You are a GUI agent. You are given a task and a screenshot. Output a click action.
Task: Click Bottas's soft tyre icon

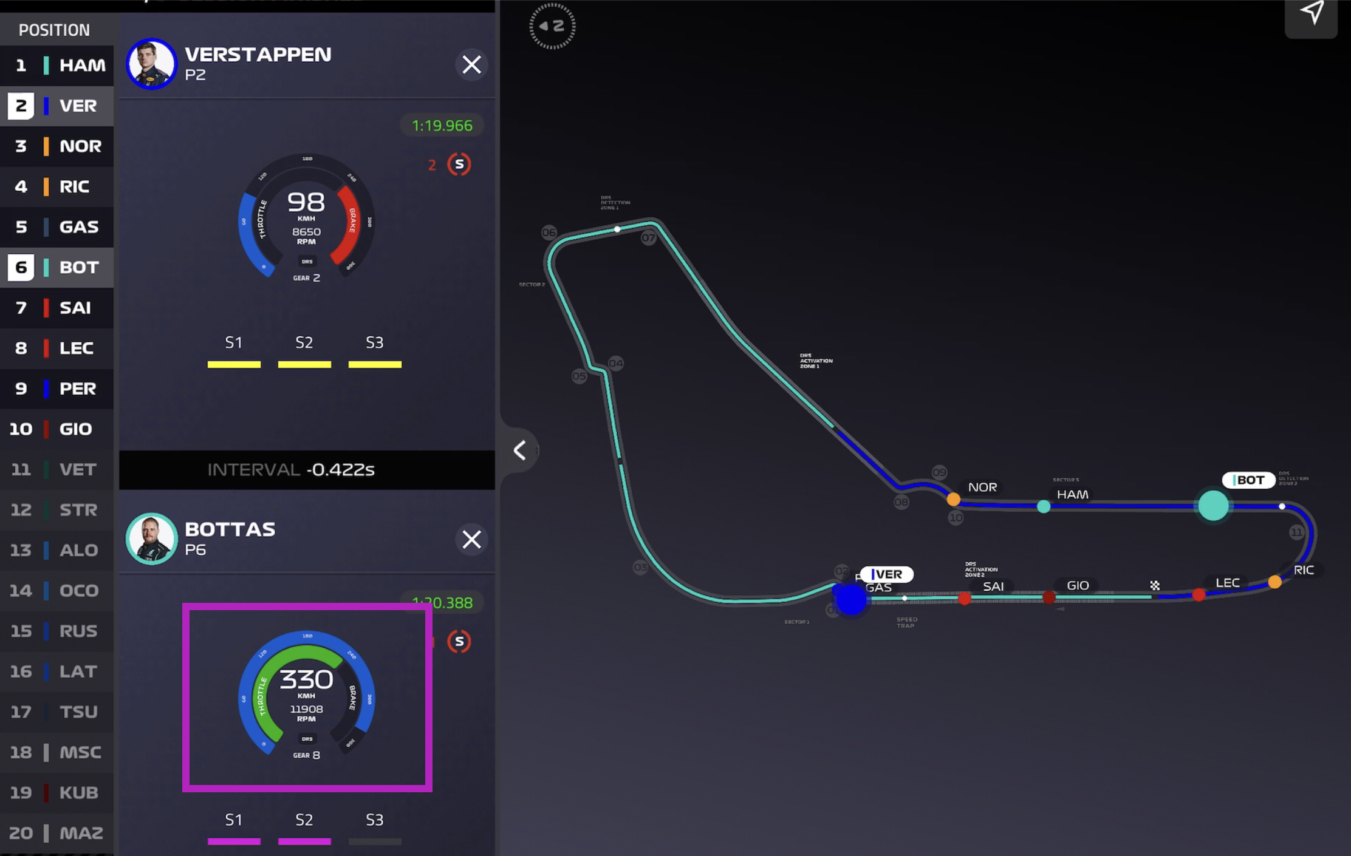pyautogui.click(x=459, y=641)
